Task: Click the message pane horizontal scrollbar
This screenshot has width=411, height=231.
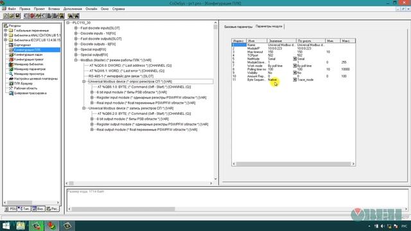Action: (238, 209)
